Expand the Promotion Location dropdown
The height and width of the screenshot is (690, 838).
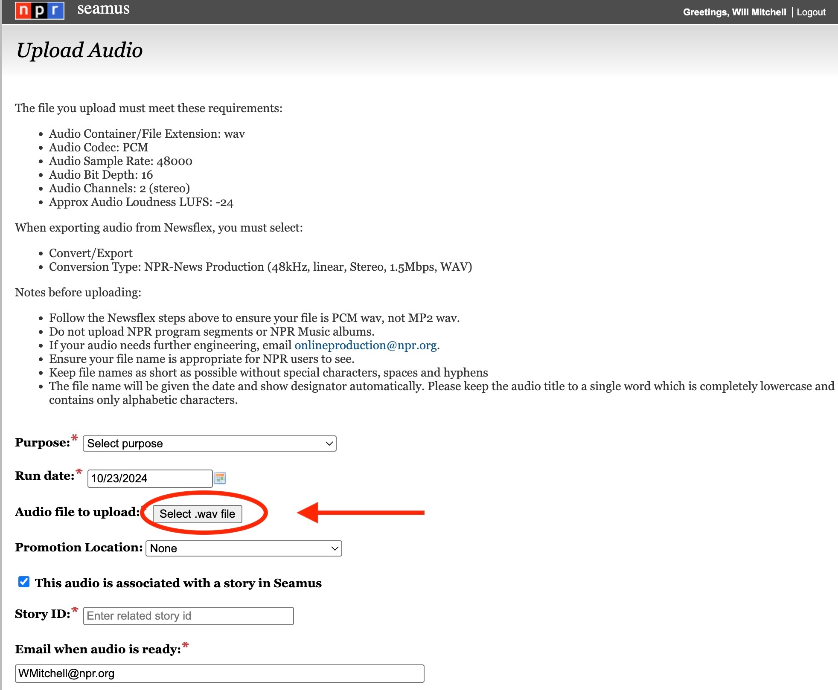[244, 548]
